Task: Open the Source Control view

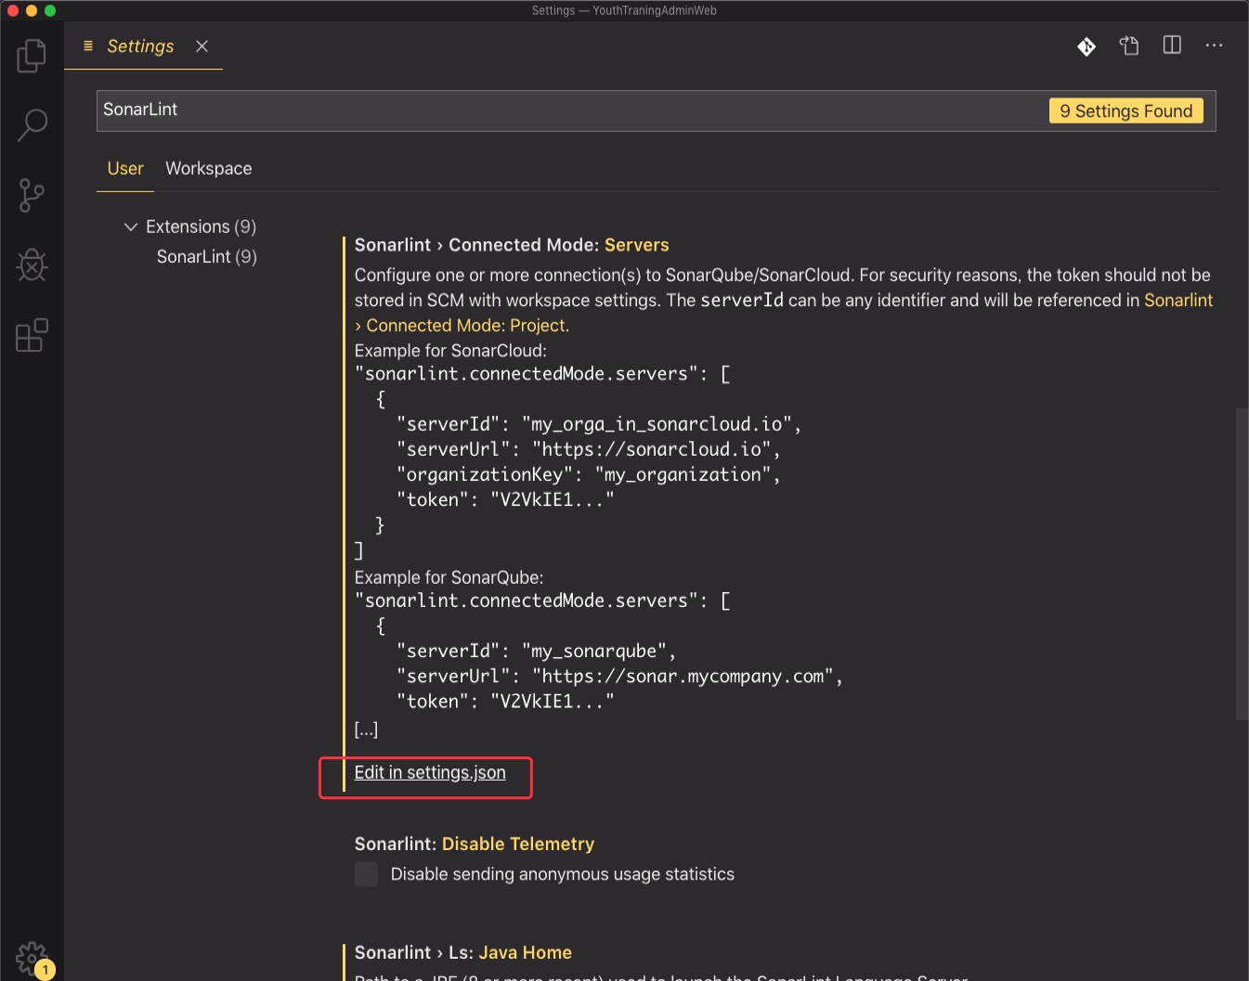Action: 32,196
